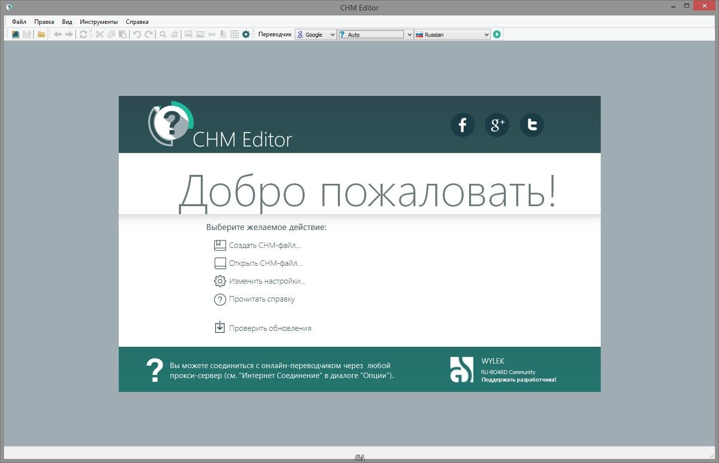Click the save floppy disk toolbar icon
This screenshot has height=463, width=719.
click(x=27, y=34)
